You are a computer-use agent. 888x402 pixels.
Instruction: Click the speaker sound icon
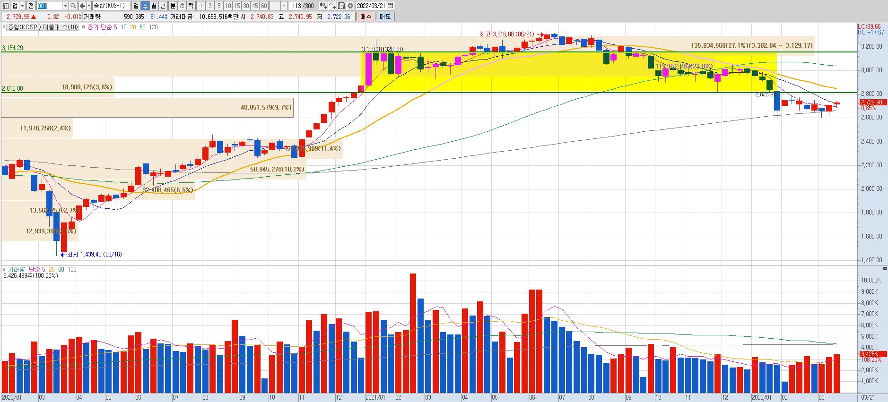click(x=82, y=6)
